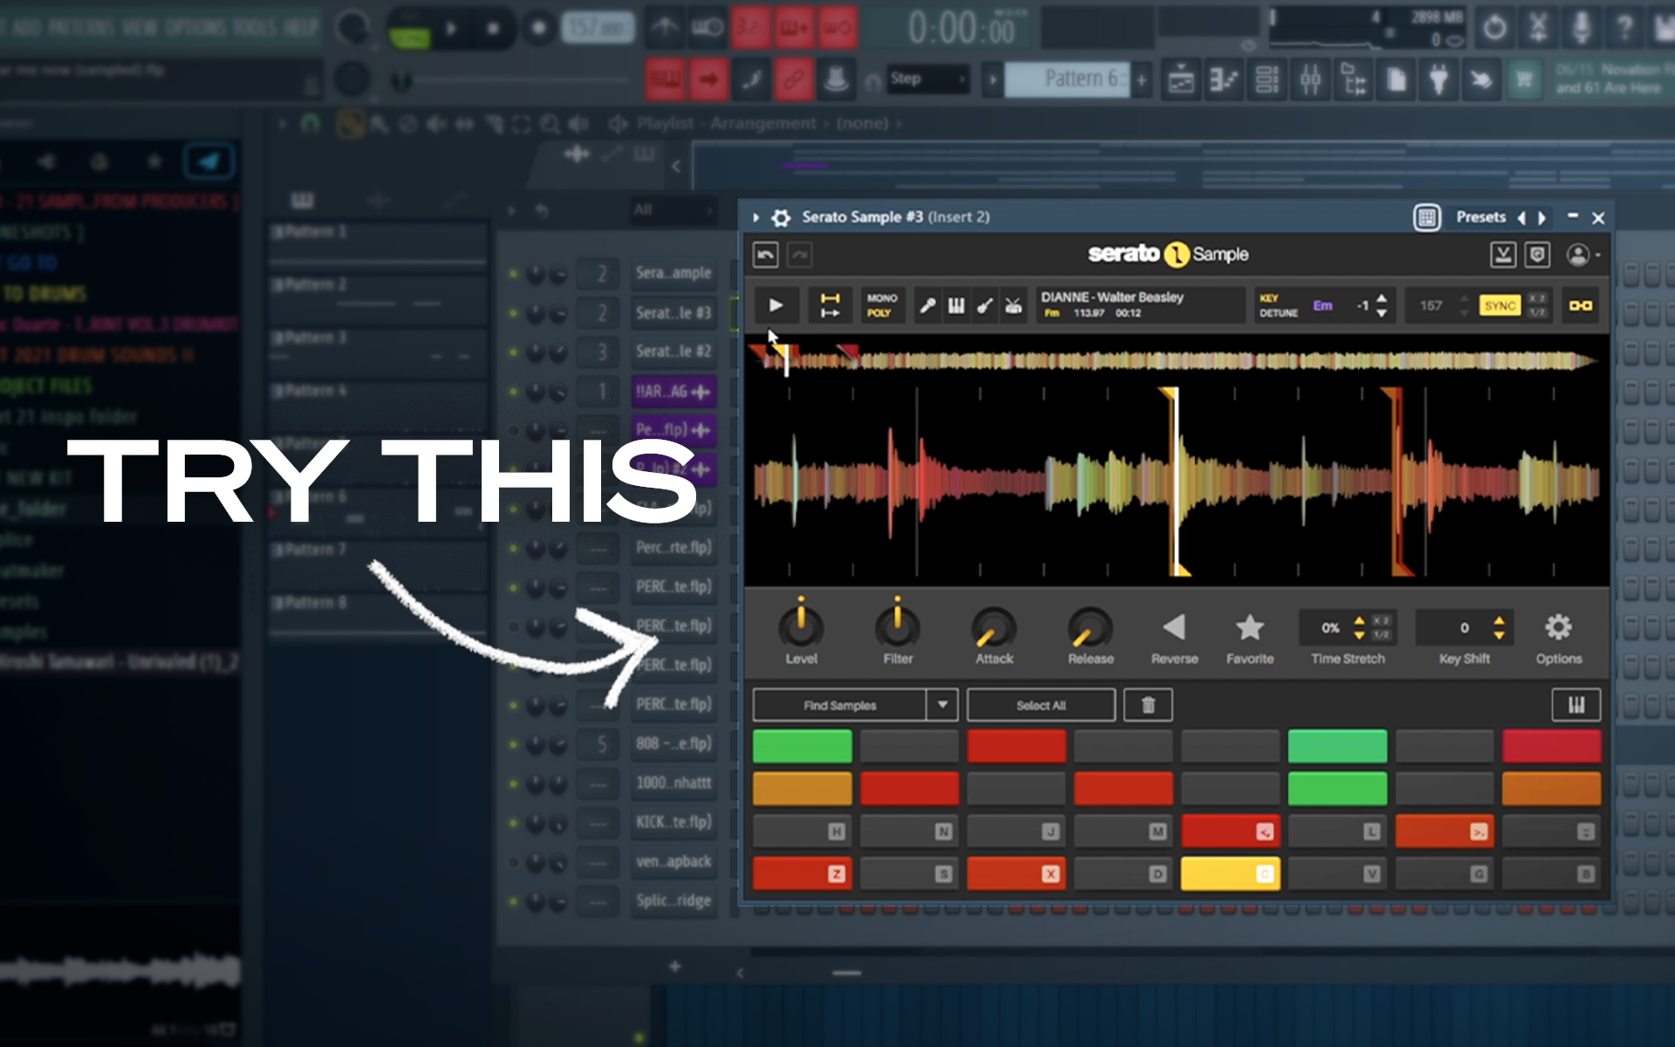Screen dimensions: 1675x1047
Task: Click the Em key value
Action: click(1323, 305)
